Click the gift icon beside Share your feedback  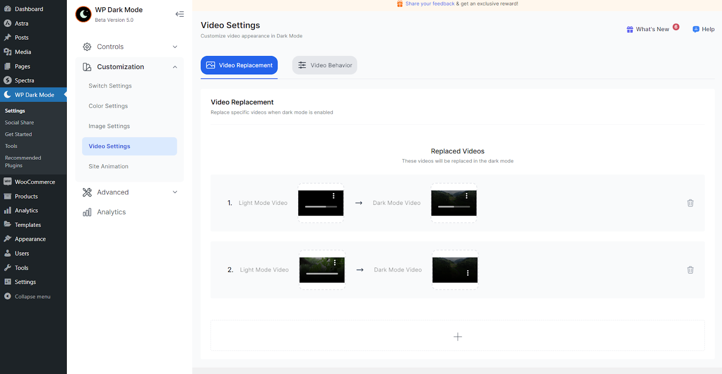[400, 4]
